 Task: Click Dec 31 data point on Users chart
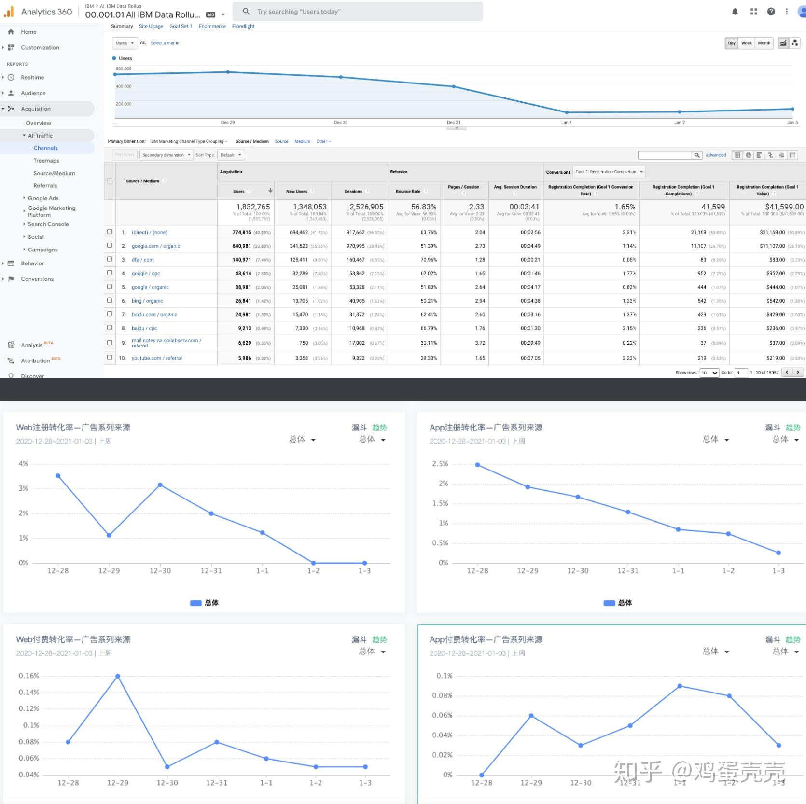(454, 86)
